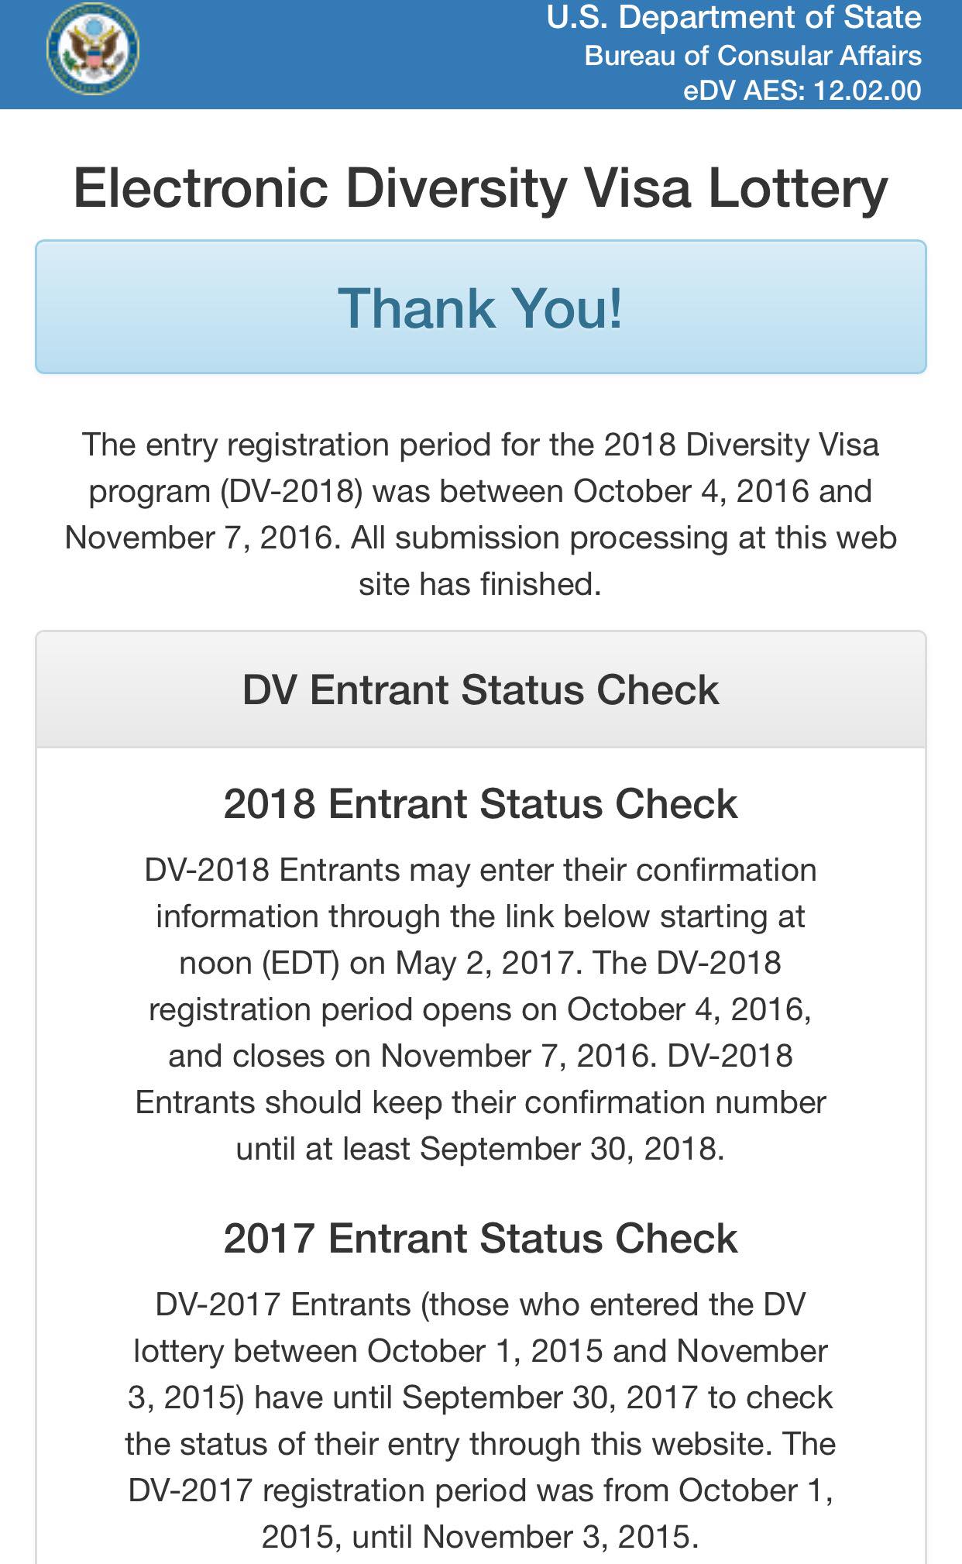This screenshot has width=962, height=1564.
Task: Click the 'site has finished.' line
Action: click(x=480, y=584)
